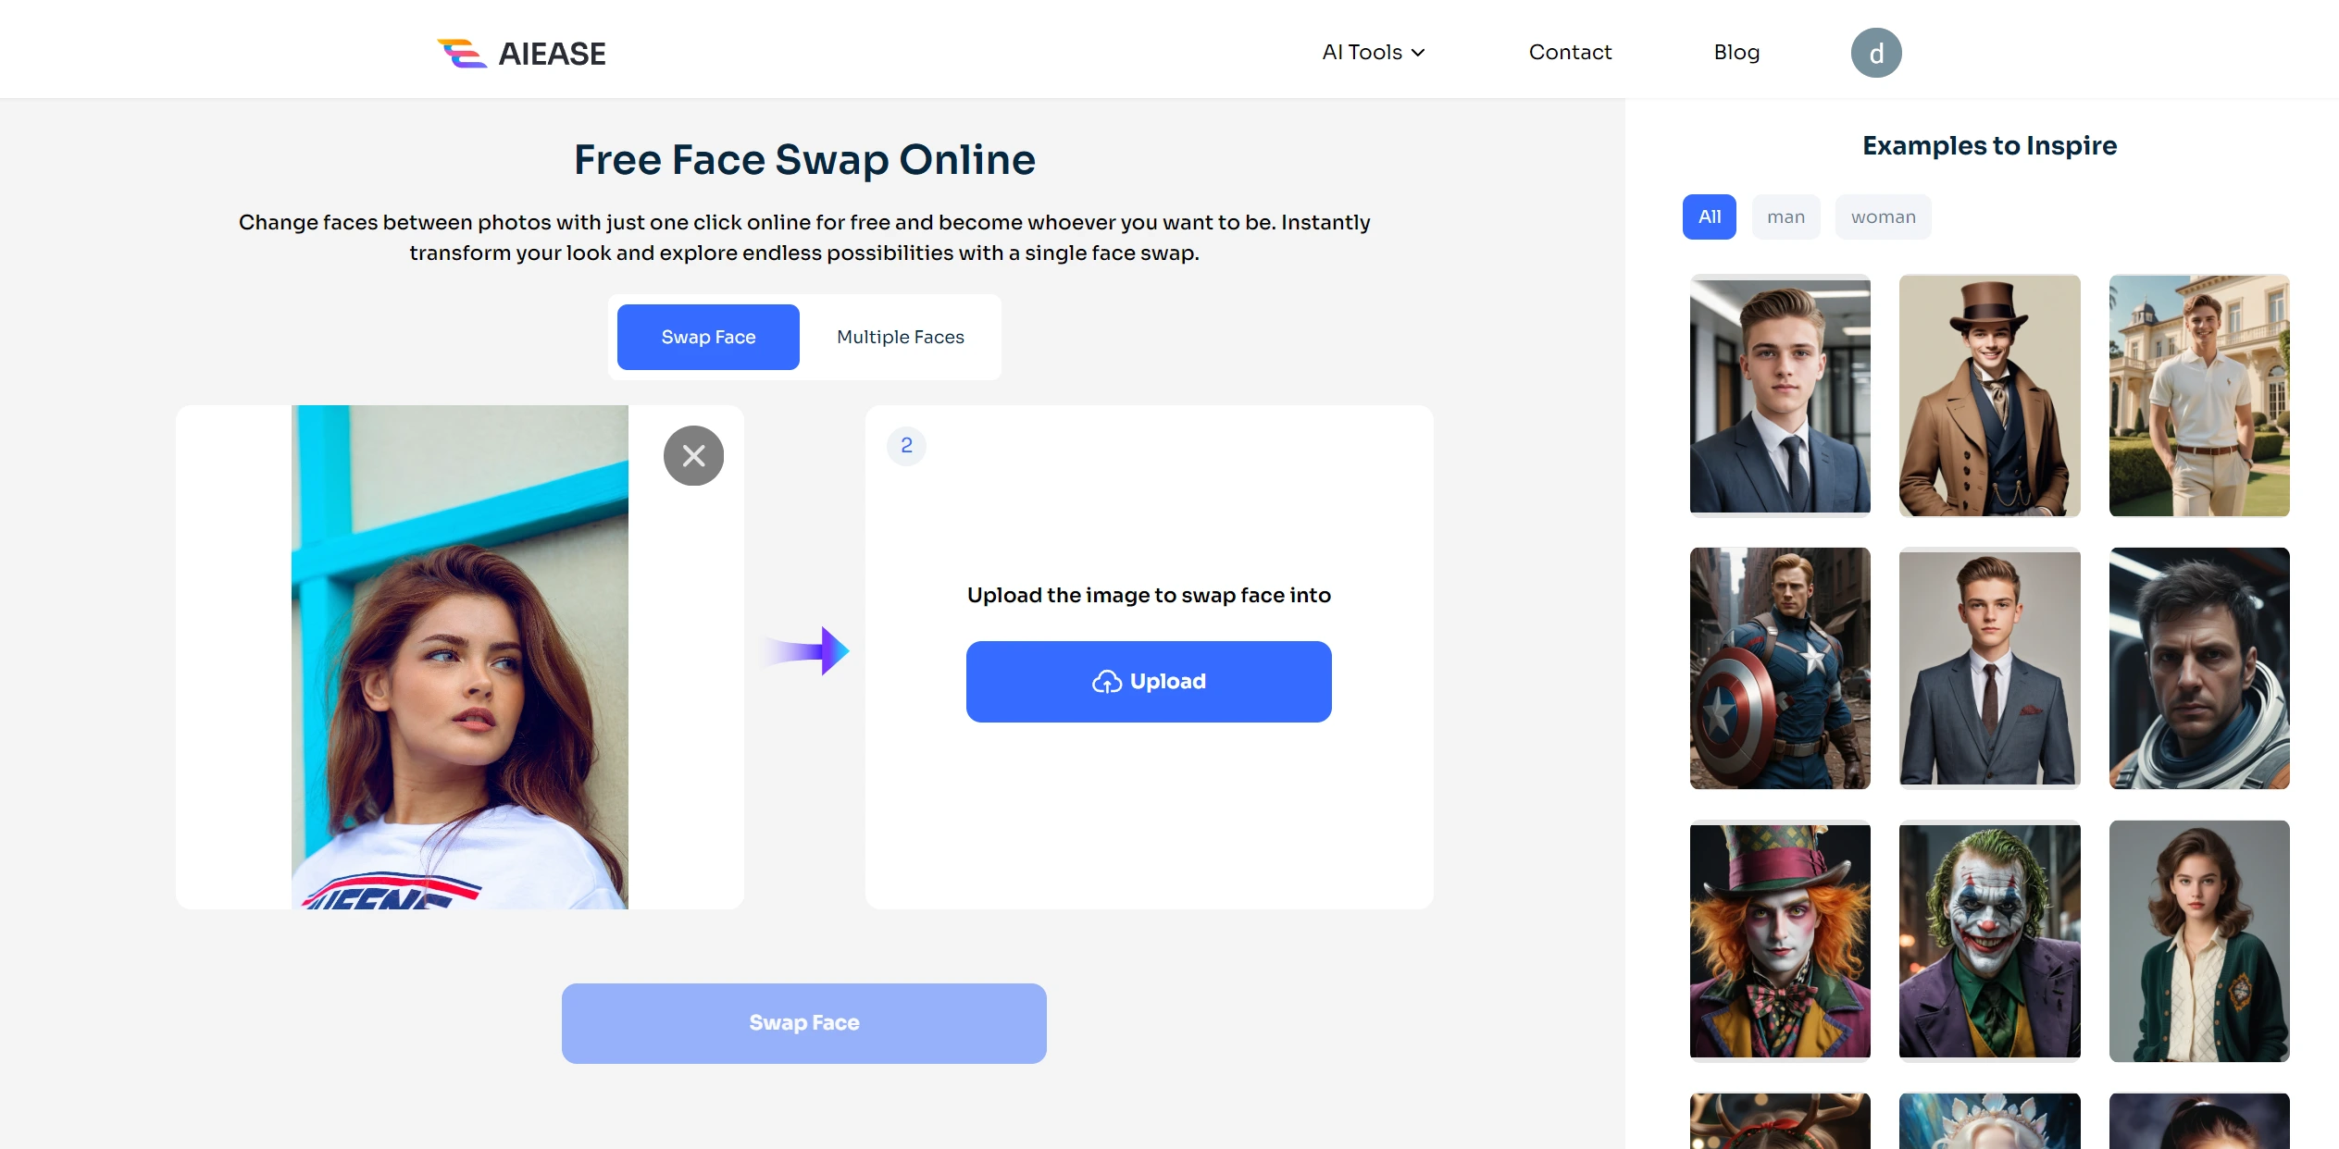Toggle filter to show 'woman' examples
The height and width of the screenshot is (1149, 2339).
click(1883, 216)
